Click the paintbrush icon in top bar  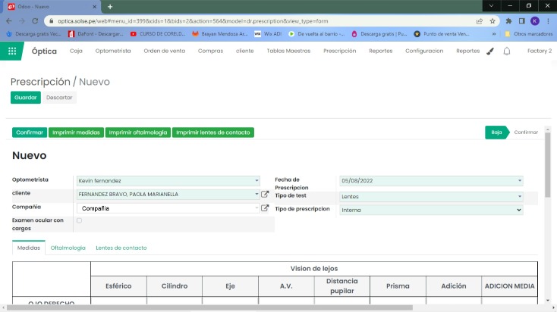[489, 51]
